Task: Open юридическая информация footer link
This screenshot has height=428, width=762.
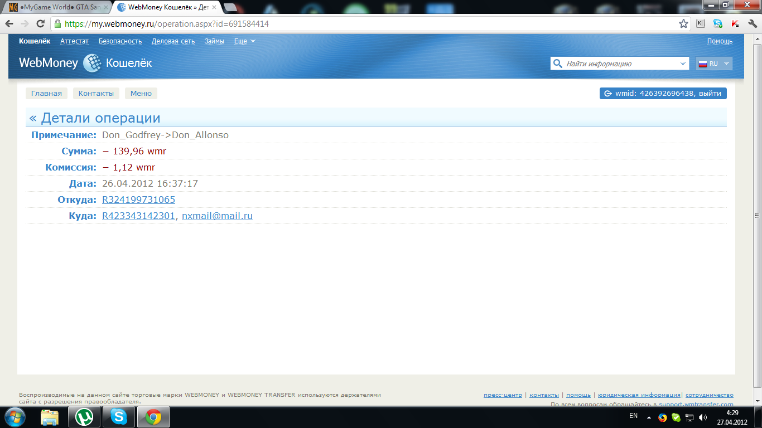Action: 639,395
